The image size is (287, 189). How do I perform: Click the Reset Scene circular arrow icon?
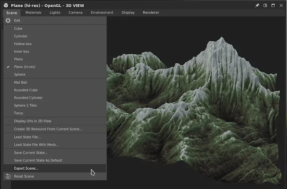click(8, 176)
